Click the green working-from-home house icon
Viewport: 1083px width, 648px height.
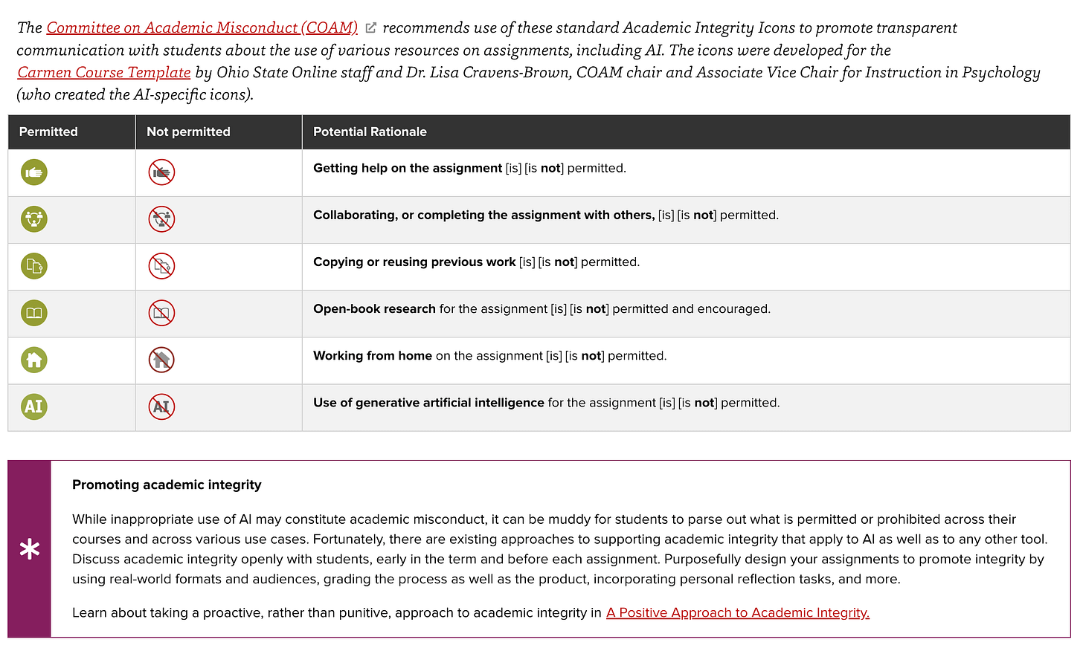[x=34, y=360]
